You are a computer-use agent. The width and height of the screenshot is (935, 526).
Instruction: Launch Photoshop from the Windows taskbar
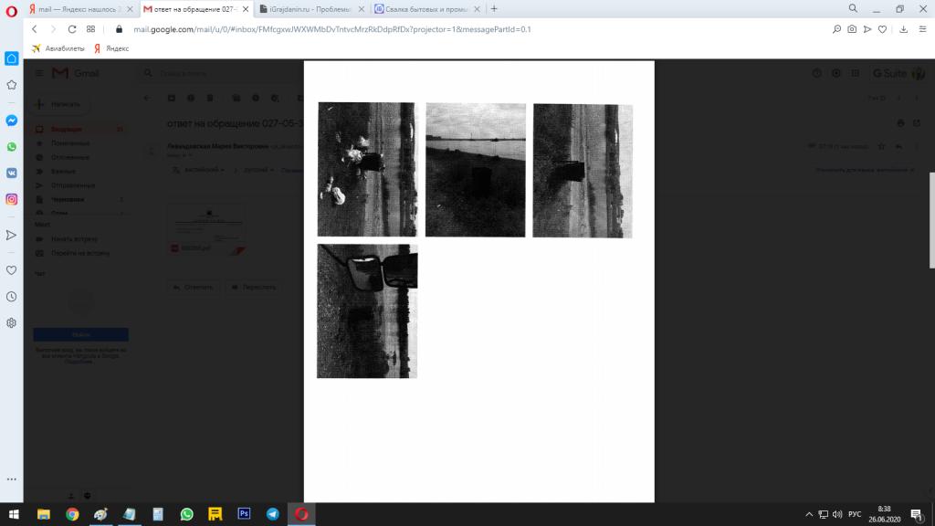click(244, 514)
